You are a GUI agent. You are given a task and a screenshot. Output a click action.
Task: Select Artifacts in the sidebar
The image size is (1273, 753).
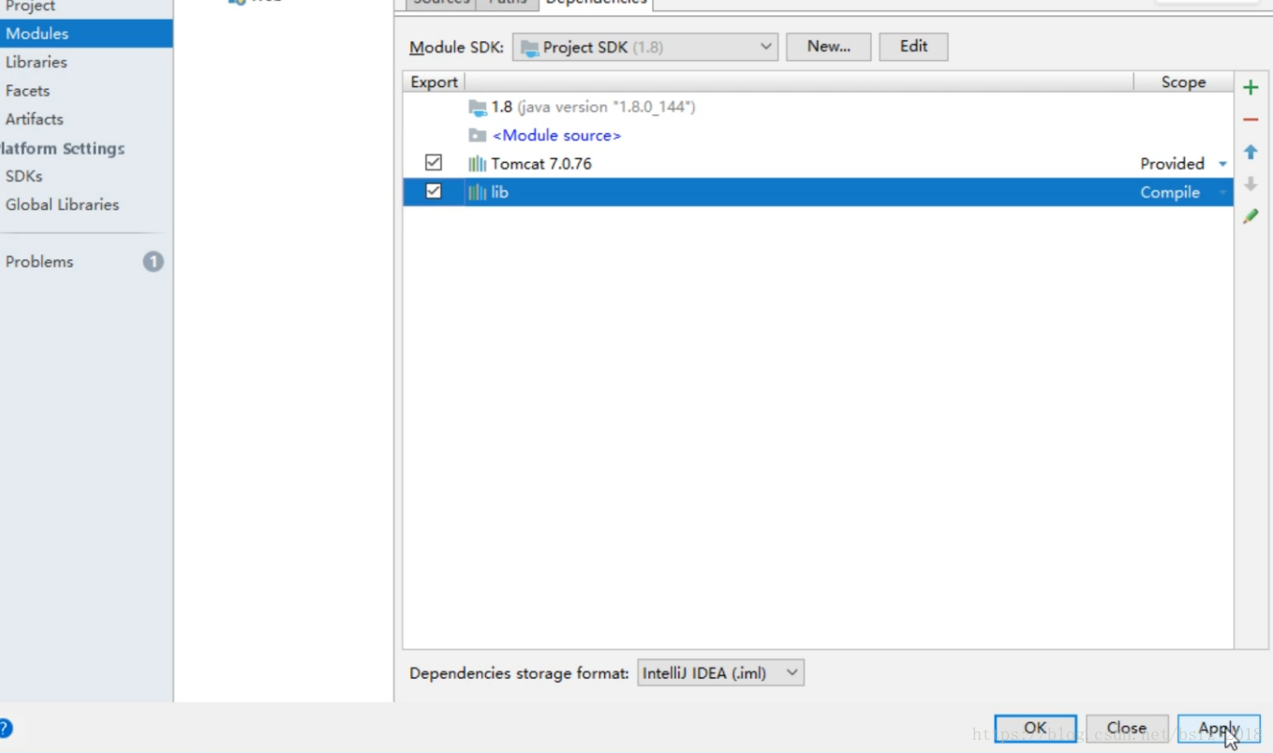tap(35, 119)
